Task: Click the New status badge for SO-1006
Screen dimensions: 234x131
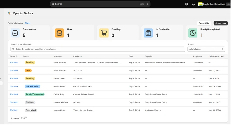Action: (x=28, y=70)
